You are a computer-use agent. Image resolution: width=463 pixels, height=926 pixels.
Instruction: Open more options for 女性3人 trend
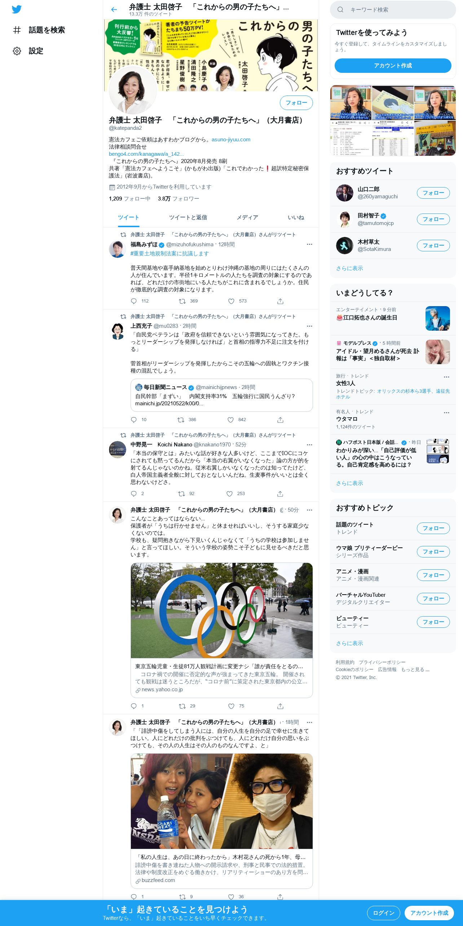(x=446, y=377)
